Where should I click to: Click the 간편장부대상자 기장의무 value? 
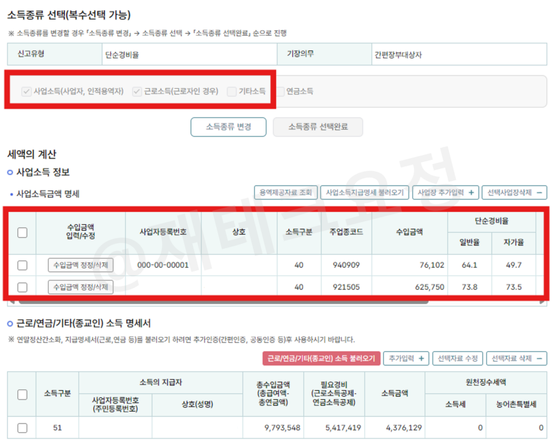398,55
